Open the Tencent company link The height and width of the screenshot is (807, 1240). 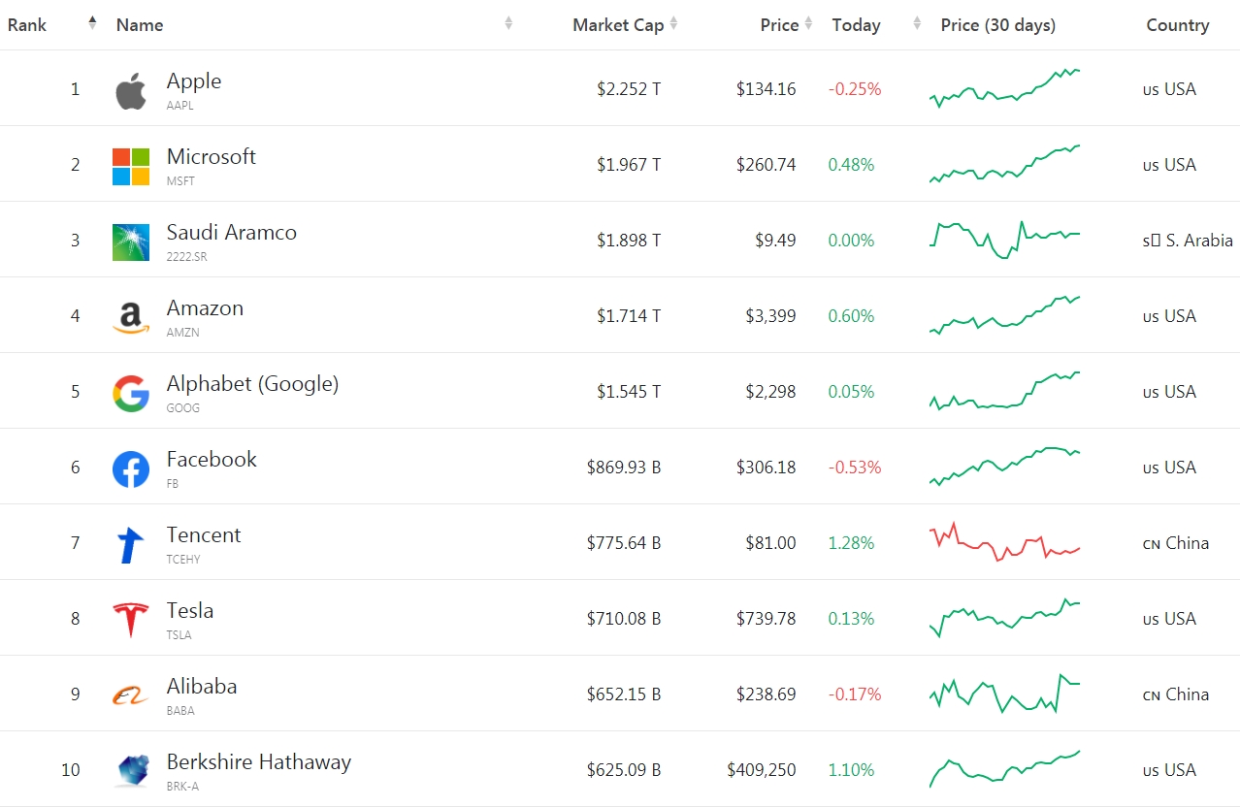pos(204,534)
